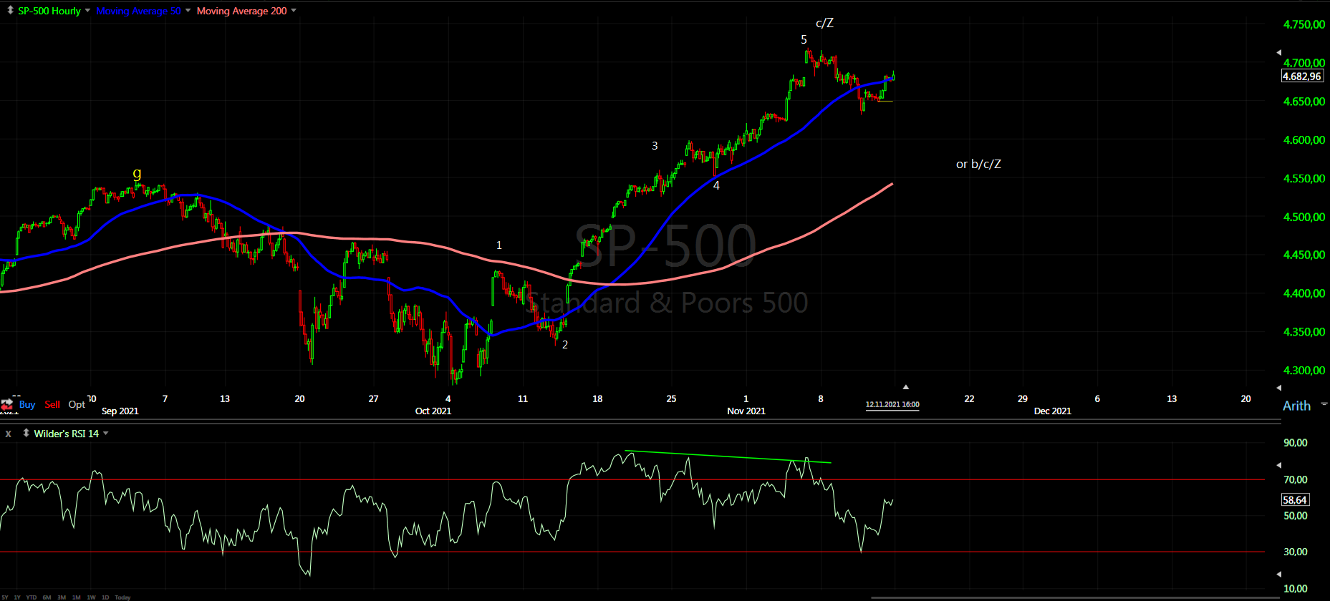Screen dimensions: 1330x601
Task: Click the Moving Average 50 label
Action: pyautogui.click(x=138, y=11)
